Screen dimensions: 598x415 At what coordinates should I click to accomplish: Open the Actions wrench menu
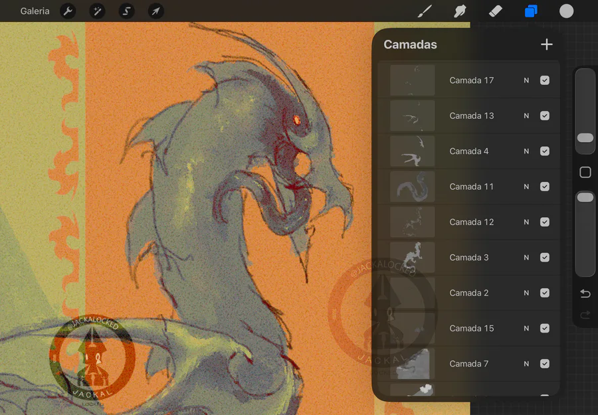68,11
